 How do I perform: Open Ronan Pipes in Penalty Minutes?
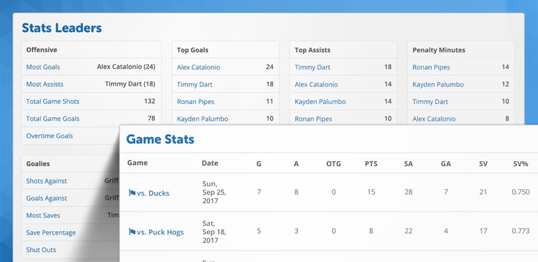pyautogui.click(x=431, y=67)
